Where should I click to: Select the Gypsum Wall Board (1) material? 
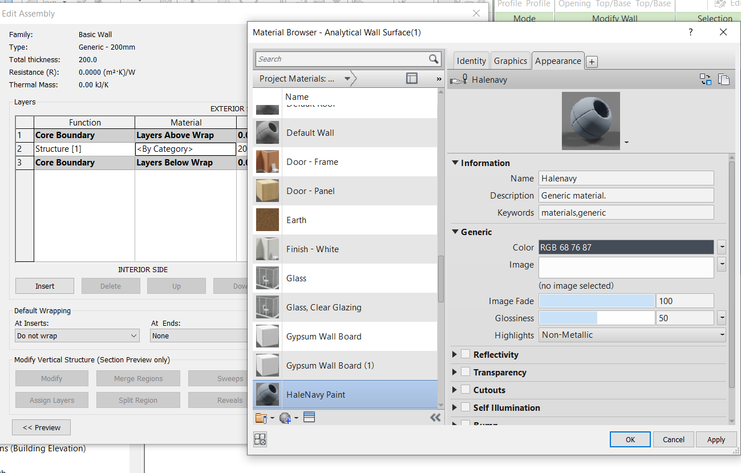click(x=345, y=366)
